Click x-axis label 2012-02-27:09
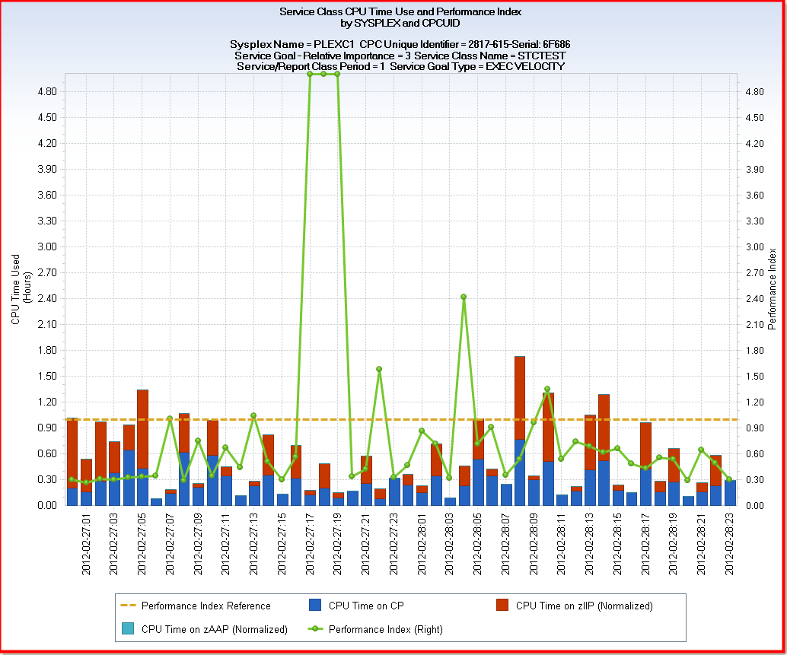Image resolution: width=787 pixels, height=655 pixels. [198, 544]
